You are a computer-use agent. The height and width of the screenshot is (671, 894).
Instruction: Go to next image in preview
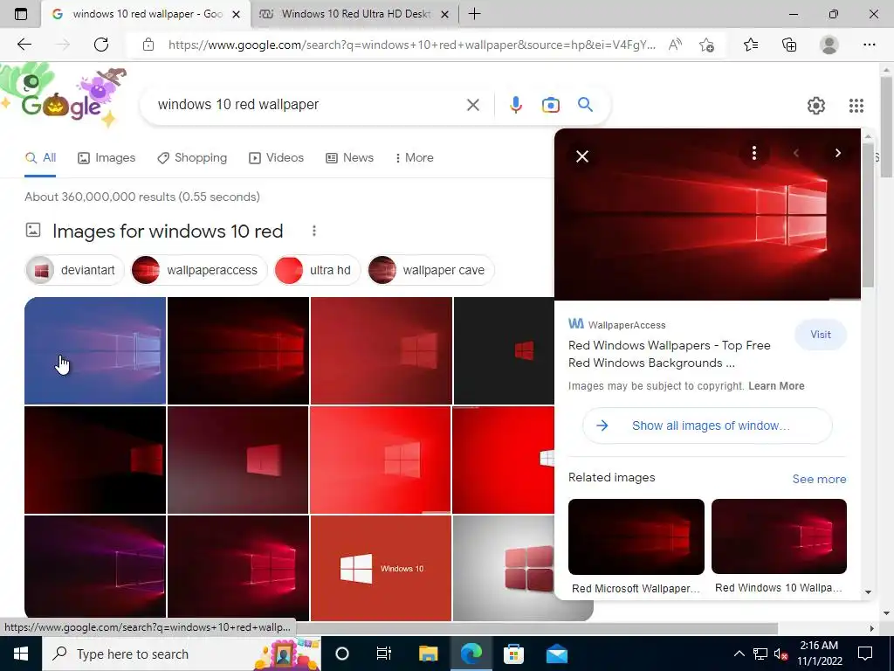(x=837, y=153)
